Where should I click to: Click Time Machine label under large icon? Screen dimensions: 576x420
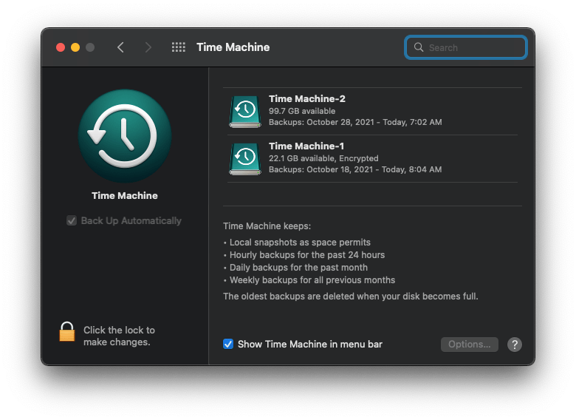[x=125, y=196]
